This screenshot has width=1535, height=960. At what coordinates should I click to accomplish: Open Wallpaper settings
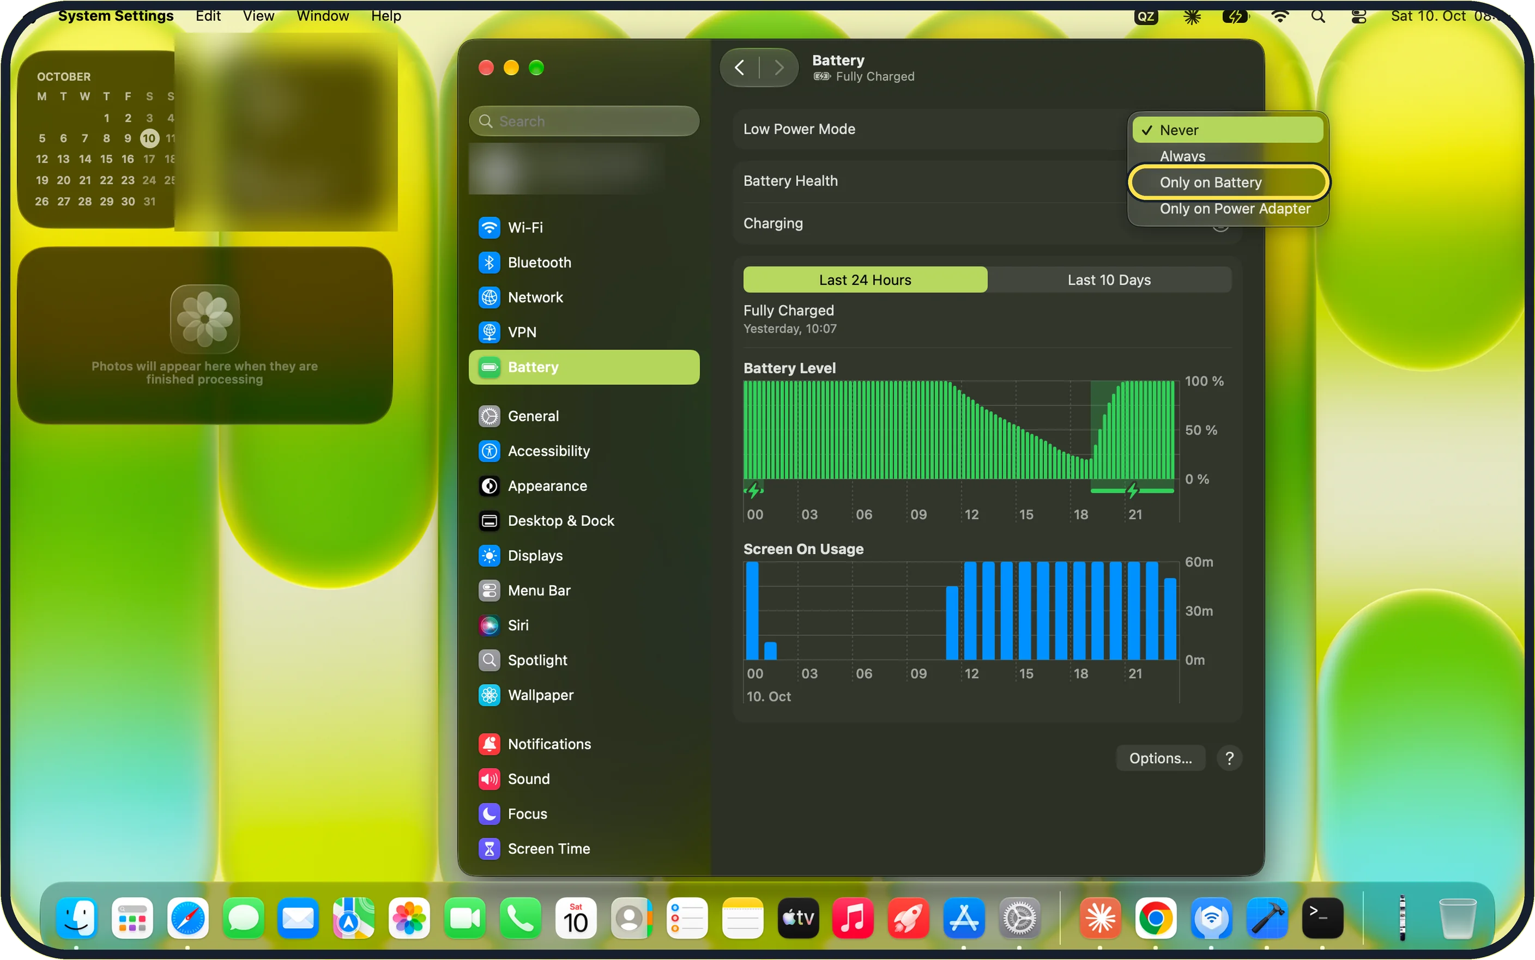(x=583, y=695)
